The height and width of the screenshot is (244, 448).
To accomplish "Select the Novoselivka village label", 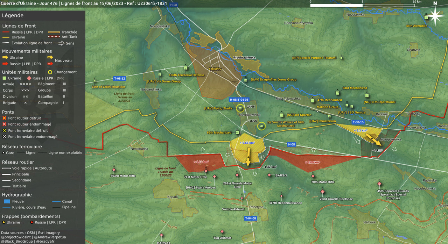I will (x=356, y=15).
